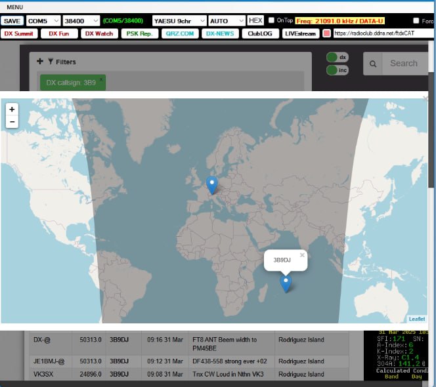Click the SAVE button

pos(12,21)
